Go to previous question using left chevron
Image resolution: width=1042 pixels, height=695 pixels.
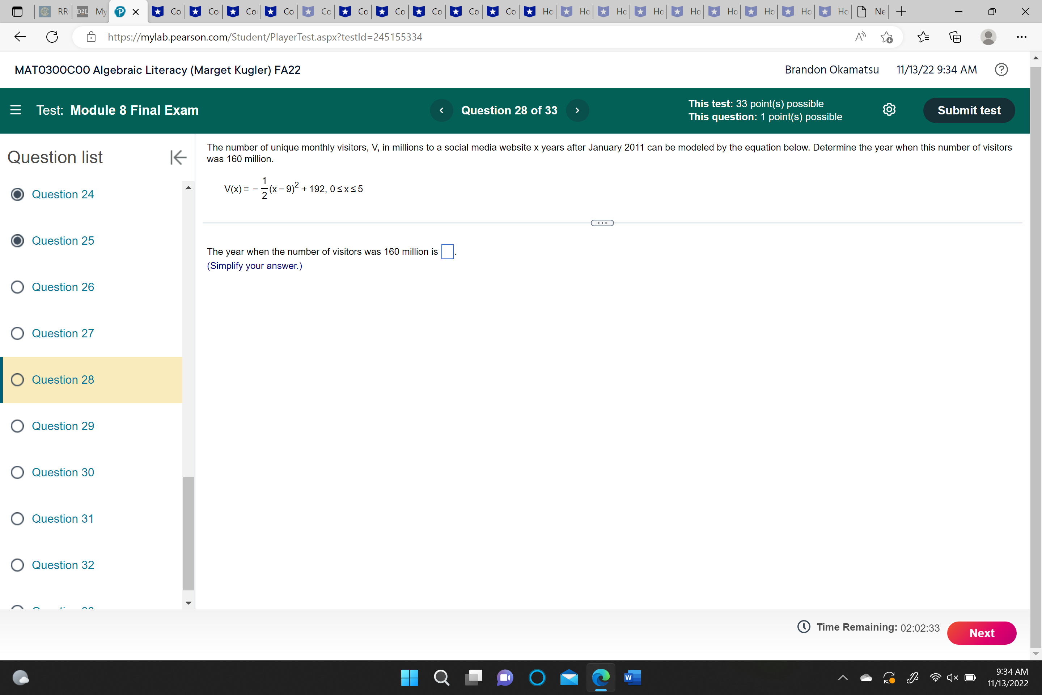pyautogui.click(x=441, y=110)
